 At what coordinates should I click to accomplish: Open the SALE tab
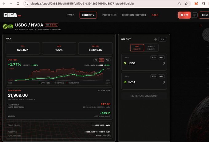(155, 15)
